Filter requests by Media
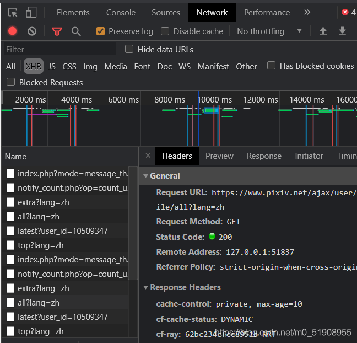 coord(116,67)
